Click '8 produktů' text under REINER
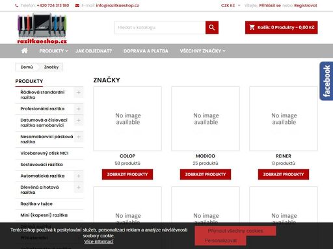 [x=284, y=163]
